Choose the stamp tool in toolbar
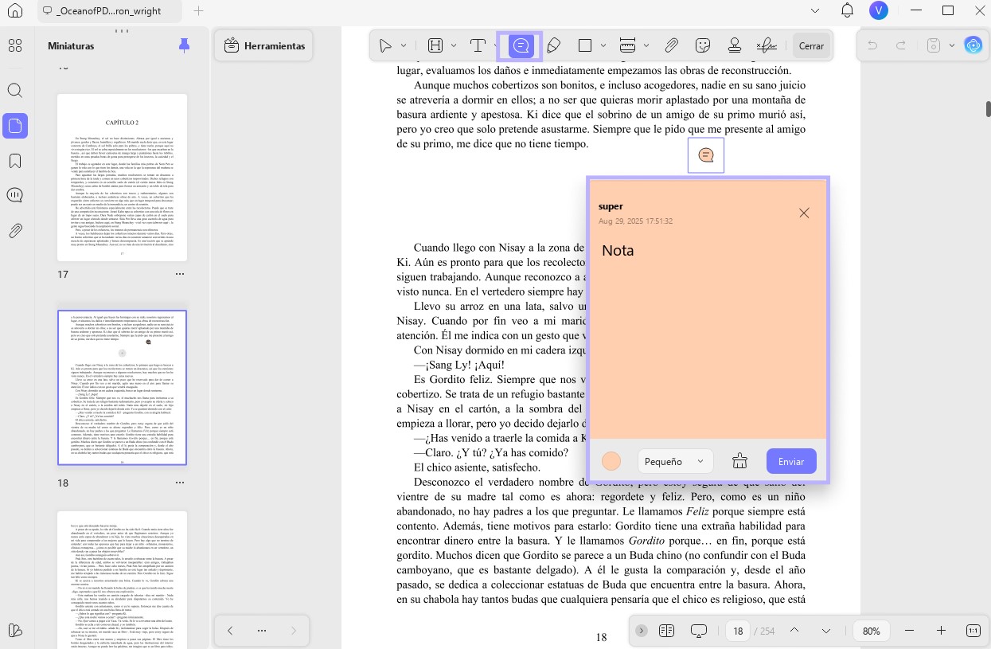The image size is (991, 649). point(735,45)
